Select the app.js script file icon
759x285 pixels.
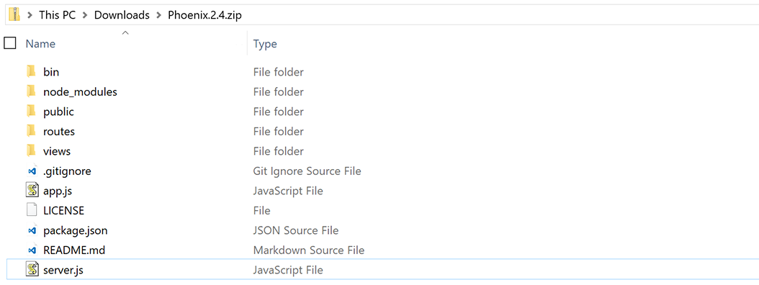32,191
